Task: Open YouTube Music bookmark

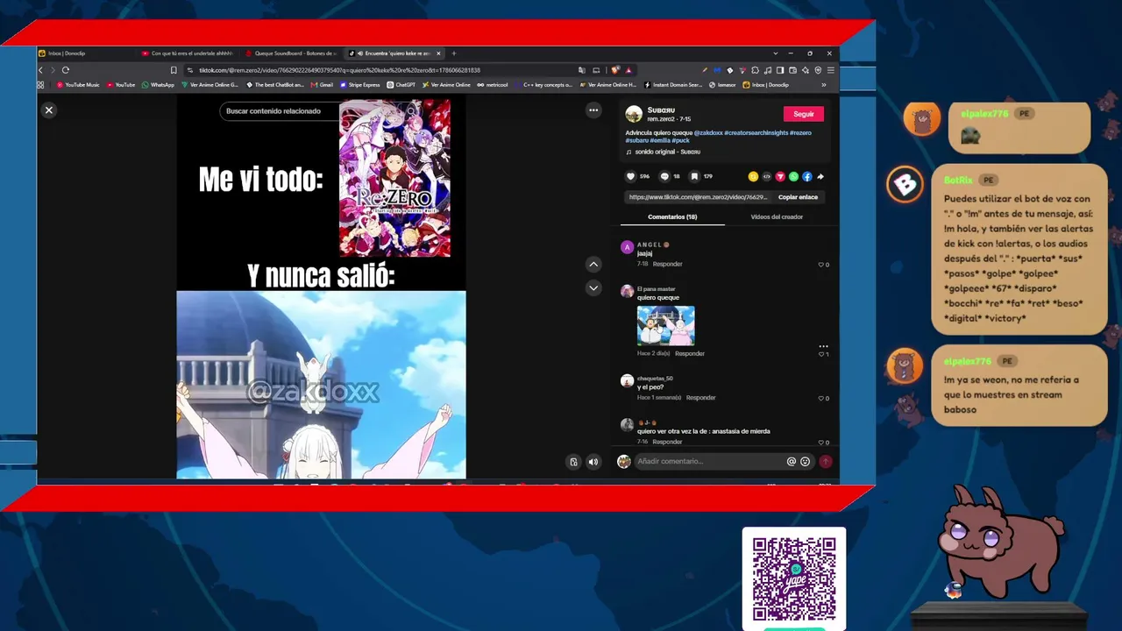Action: [x=78, y=85]
